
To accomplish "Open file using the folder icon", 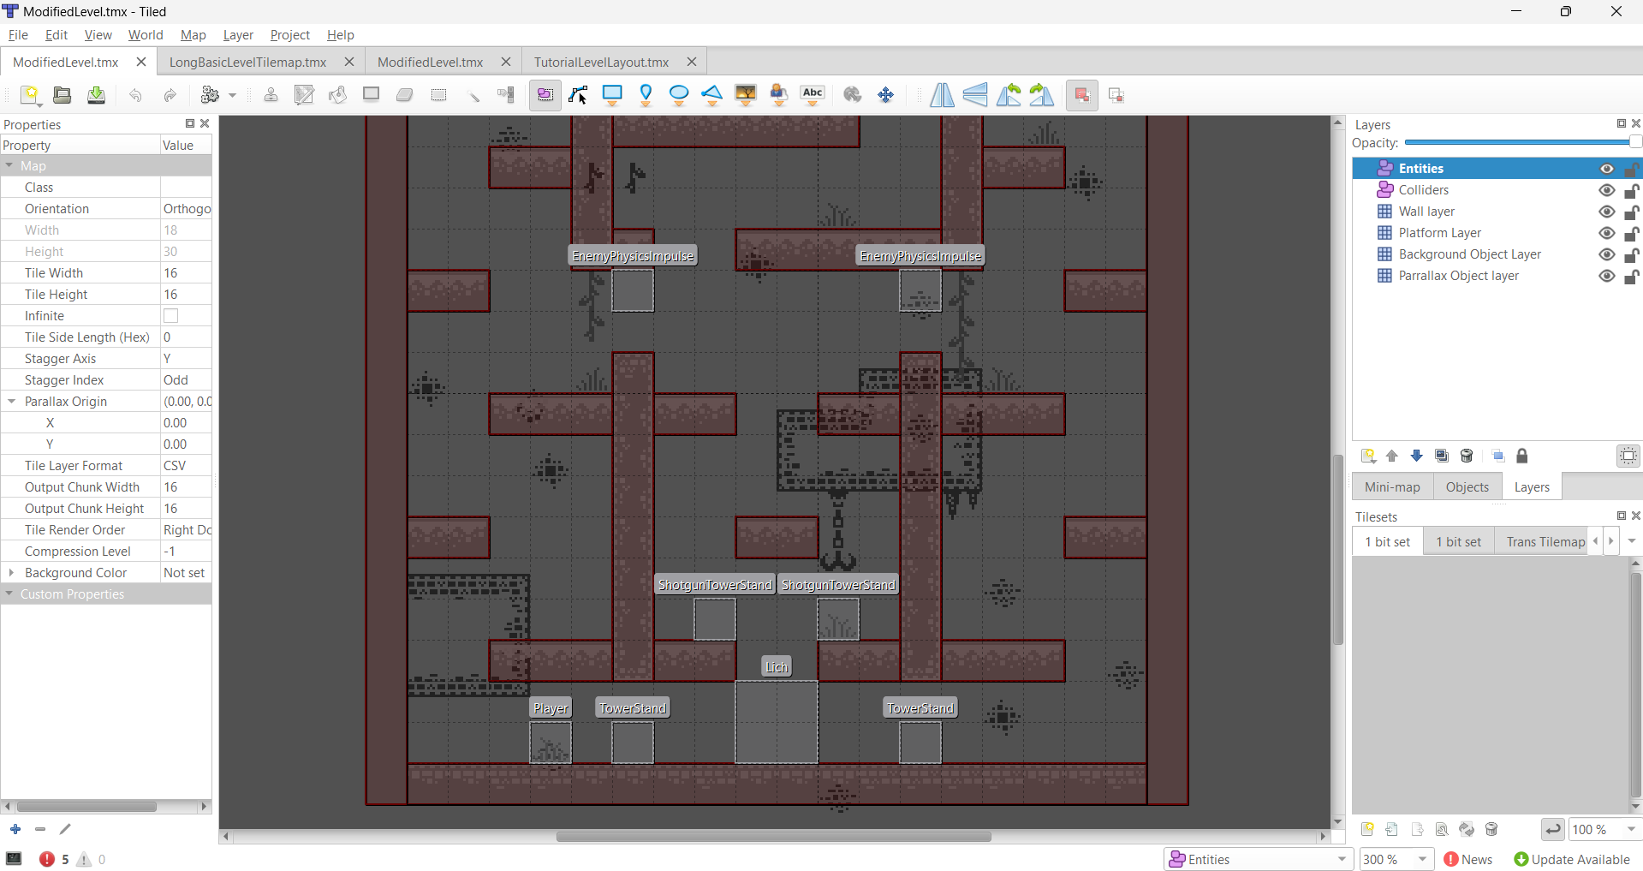I will (x=63, y=95).
